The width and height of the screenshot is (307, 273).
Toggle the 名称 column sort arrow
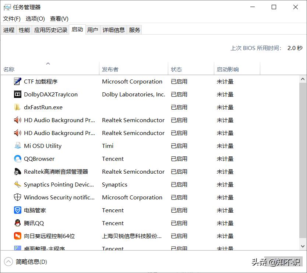coord(48,63)
